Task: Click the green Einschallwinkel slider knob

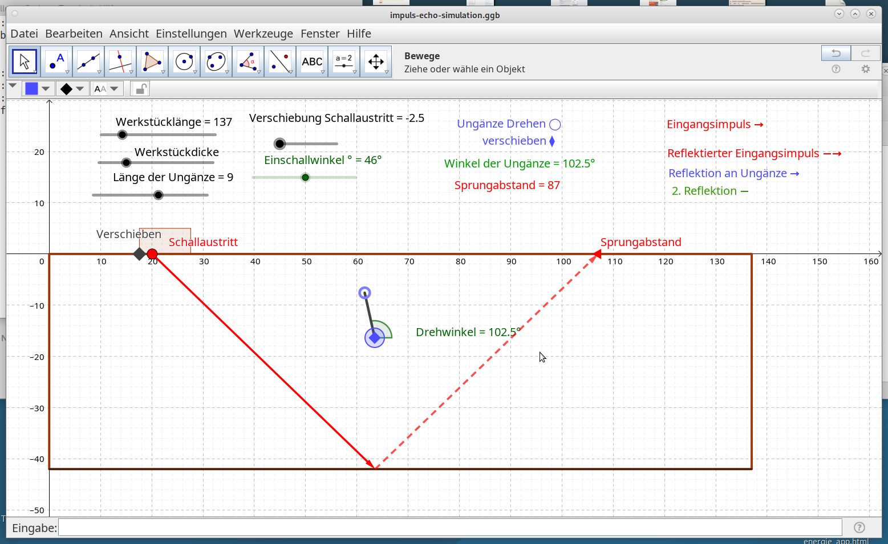Action: coord(306,178)
